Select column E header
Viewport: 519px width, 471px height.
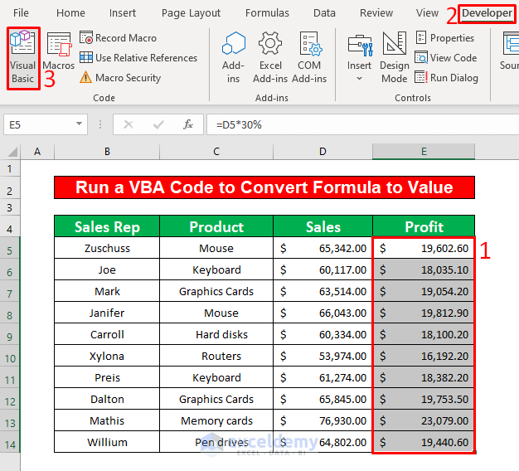coord(423,152)
